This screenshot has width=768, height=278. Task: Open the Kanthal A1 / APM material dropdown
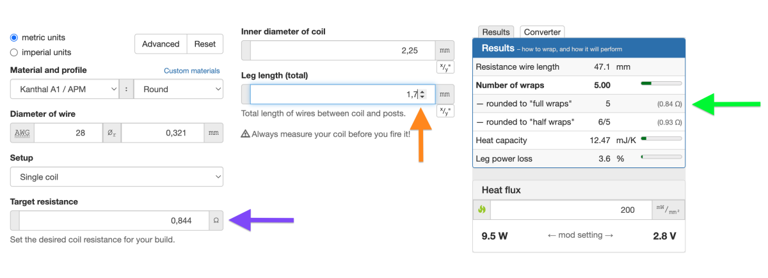coord(65,89)
